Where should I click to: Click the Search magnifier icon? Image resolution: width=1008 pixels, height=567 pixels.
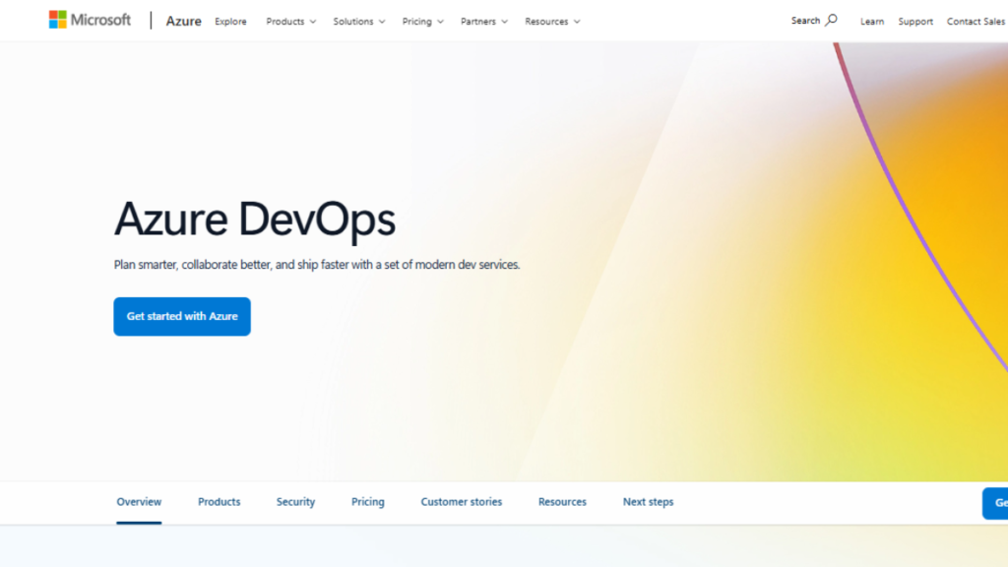point(832,20)
